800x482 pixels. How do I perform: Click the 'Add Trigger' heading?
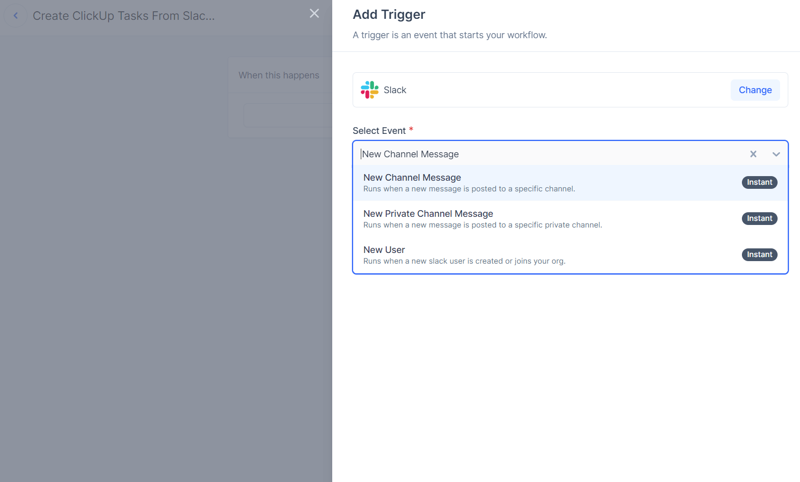389,14
